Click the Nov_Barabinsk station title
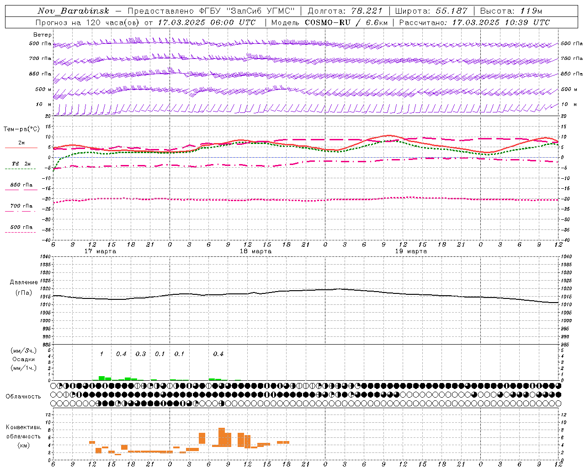Viewport: 585px width, 468px height. pyautogui.click(x=73, y=11)
